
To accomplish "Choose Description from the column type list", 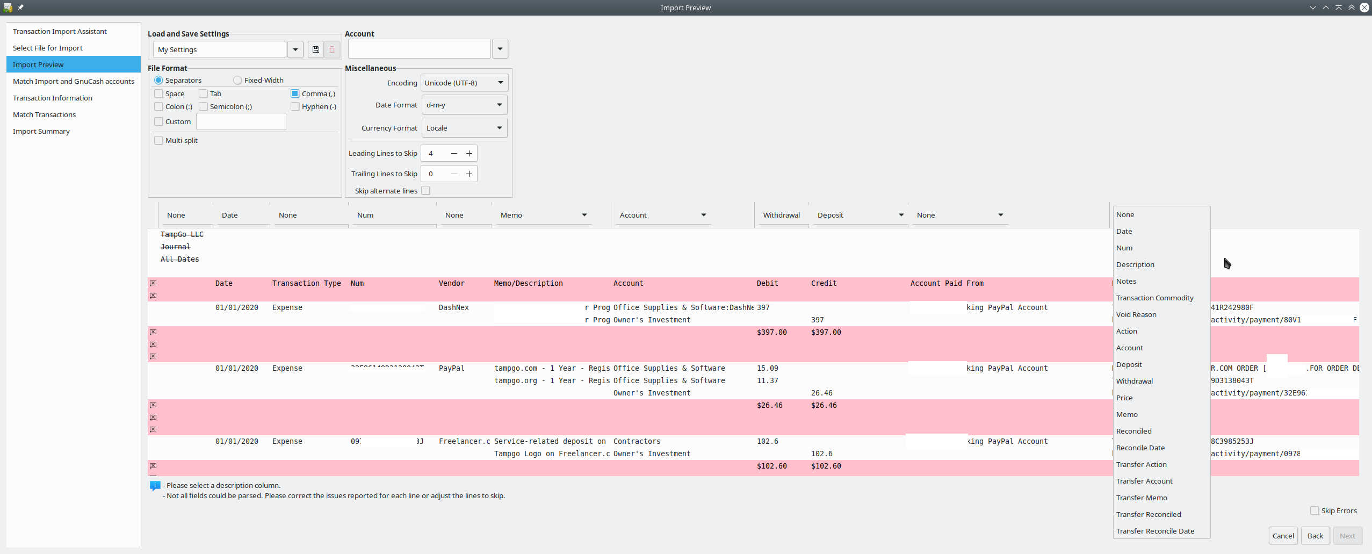I will pyautogui.click(x=1135, y=265).
